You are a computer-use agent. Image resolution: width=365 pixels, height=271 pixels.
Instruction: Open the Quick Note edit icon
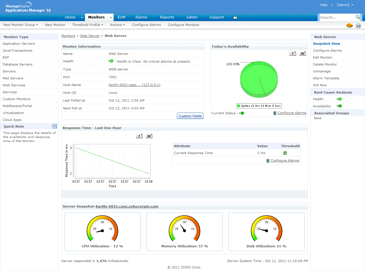click(x=54, y=126)
